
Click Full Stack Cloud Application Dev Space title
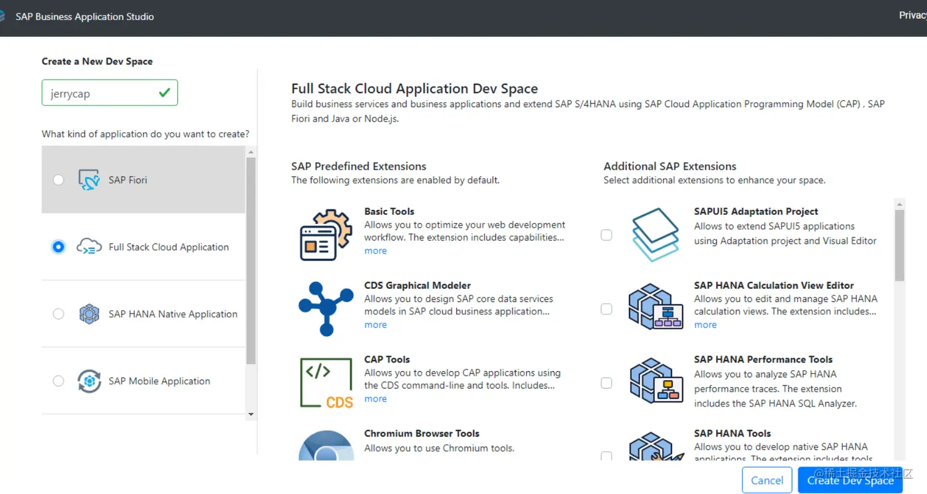point(414,89)
